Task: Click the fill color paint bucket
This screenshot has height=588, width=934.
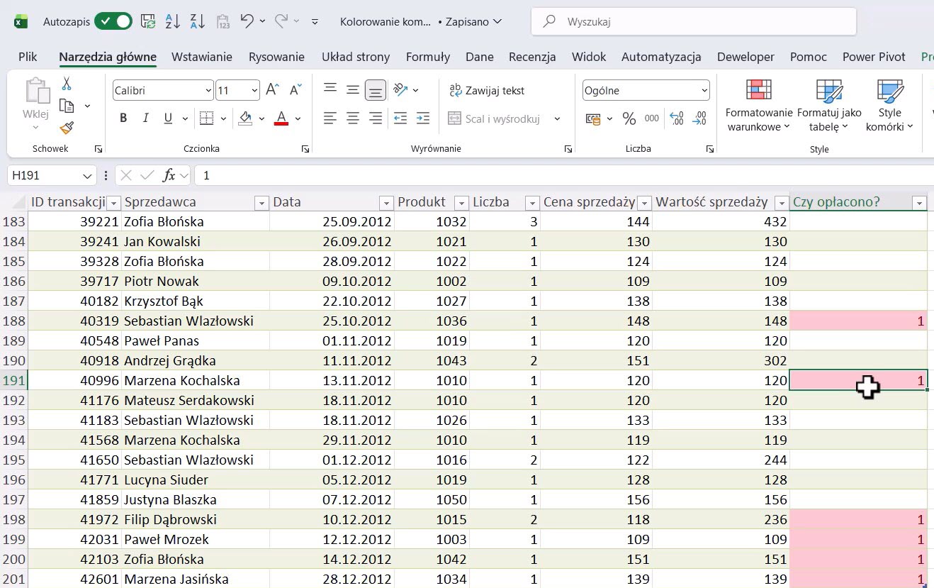Action: tap(246, 118)
